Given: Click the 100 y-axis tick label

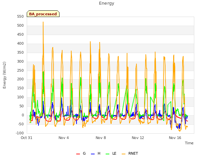Looking at the screenshot, I should pyautogui.click(x=20, y=97).
